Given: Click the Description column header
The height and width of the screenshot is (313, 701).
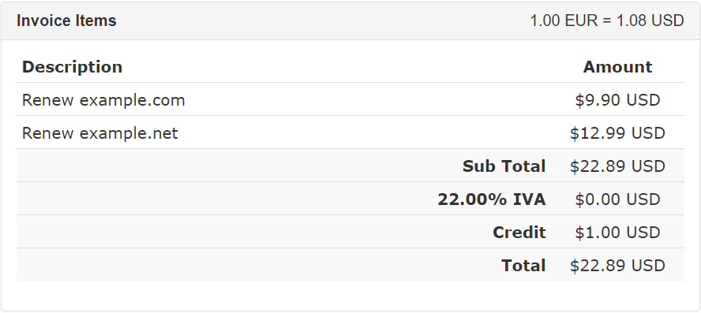Looking at the screenshot, I should (72, 67).
